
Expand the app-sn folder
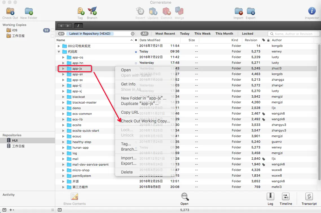[x=63, y=74]
